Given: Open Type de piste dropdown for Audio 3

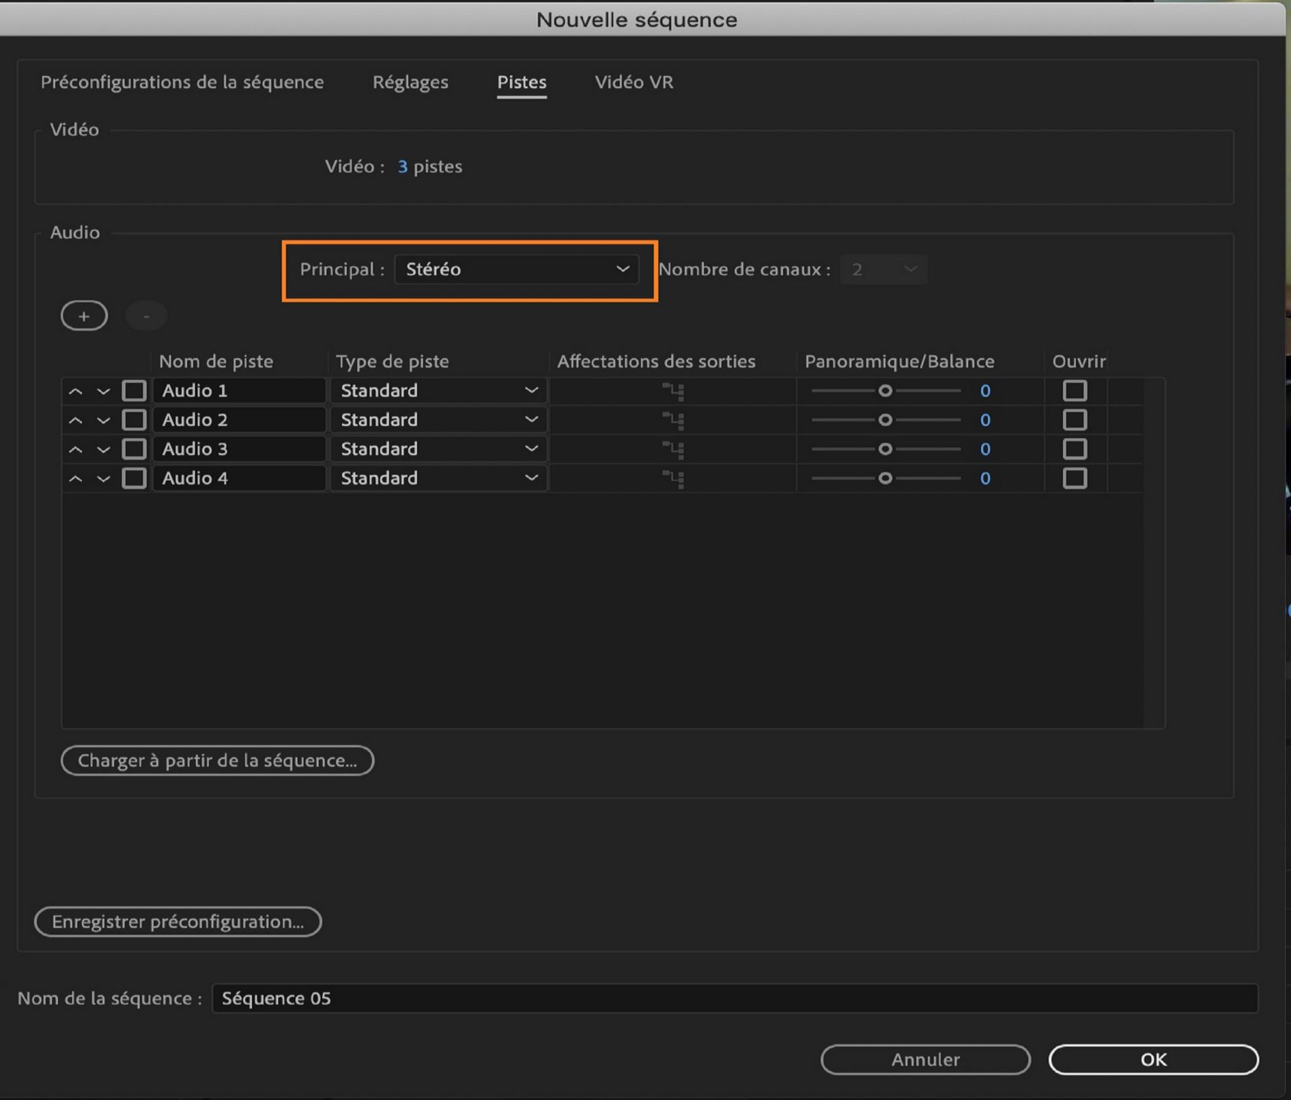Looking at the screenshot, I should point(438,449).
